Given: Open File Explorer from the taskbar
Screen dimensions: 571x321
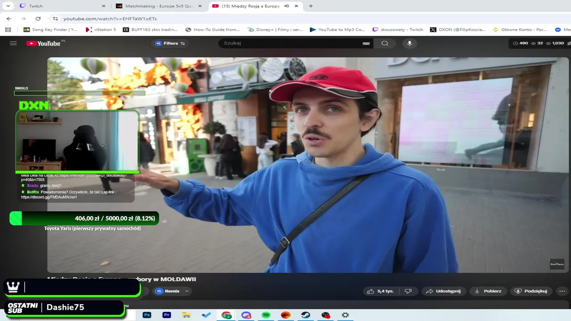Looking at the screenshot, I should pos(186,315).
